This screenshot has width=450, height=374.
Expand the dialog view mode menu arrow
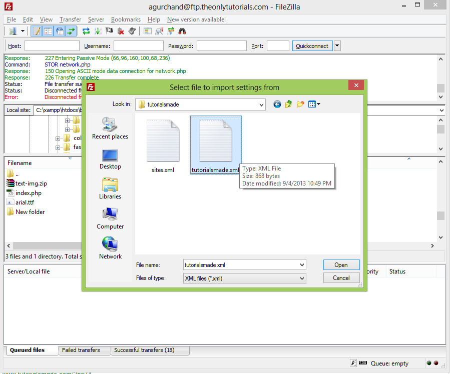coord(319,104)
